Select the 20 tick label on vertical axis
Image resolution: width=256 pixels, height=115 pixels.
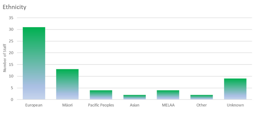tap(11, 53)
